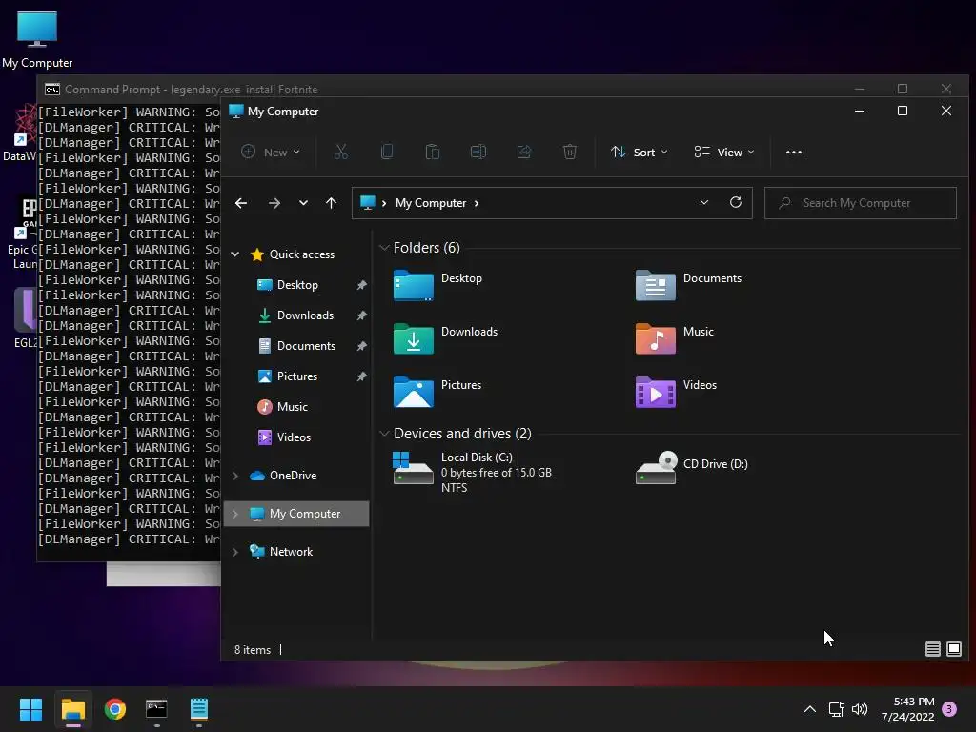Unpin Desktop via its pin icon
Image resolution: width=976 pixels, height=732 pixels.
(361, 285)
